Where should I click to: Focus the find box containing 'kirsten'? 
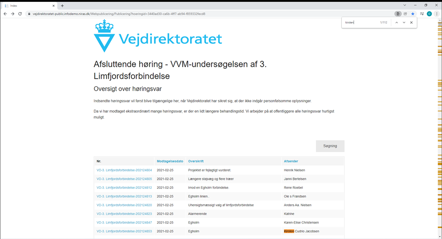pyautogui.click(x=361, y=23)
